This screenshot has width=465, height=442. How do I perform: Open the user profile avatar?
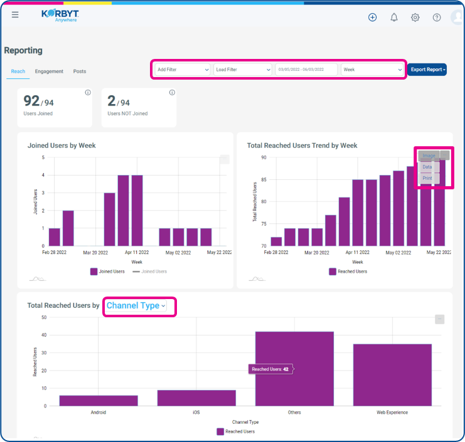click(x=457, y=18)
